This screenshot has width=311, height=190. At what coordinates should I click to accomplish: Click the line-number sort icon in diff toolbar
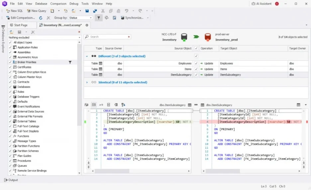tap(123, 105)
